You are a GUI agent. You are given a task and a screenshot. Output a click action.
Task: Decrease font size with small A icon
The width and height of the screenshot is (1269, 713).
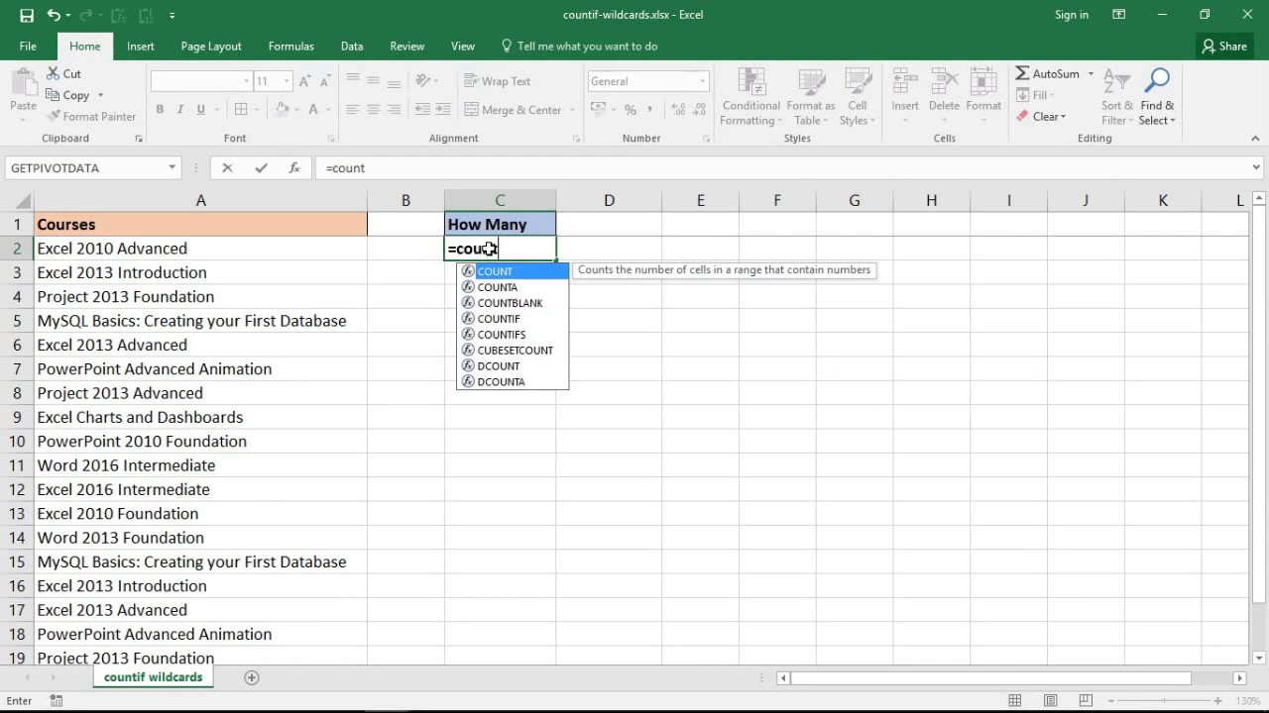pyautogui.click(x=325, y=81)
